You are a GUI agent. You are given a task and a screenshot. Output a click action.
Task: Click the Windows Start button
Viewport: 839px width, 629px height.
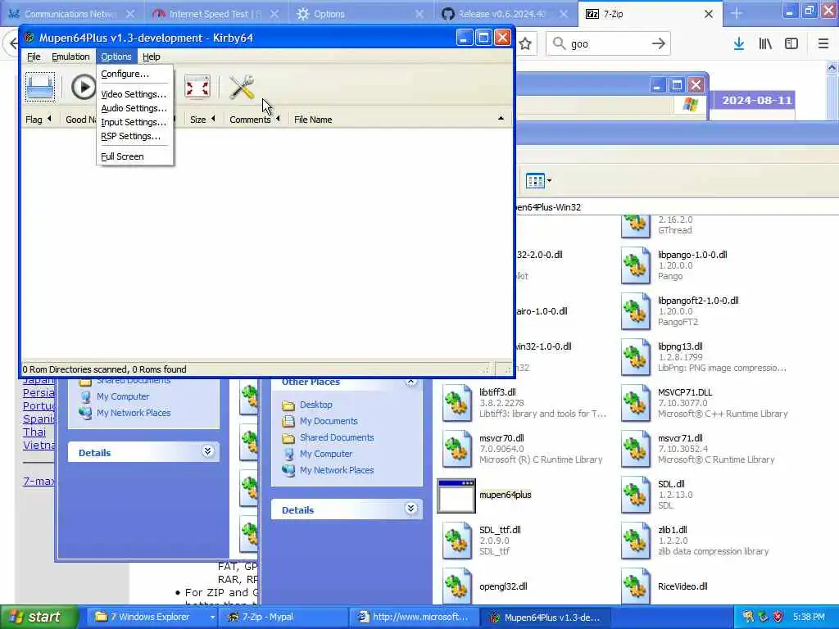(x=38, y=617)
